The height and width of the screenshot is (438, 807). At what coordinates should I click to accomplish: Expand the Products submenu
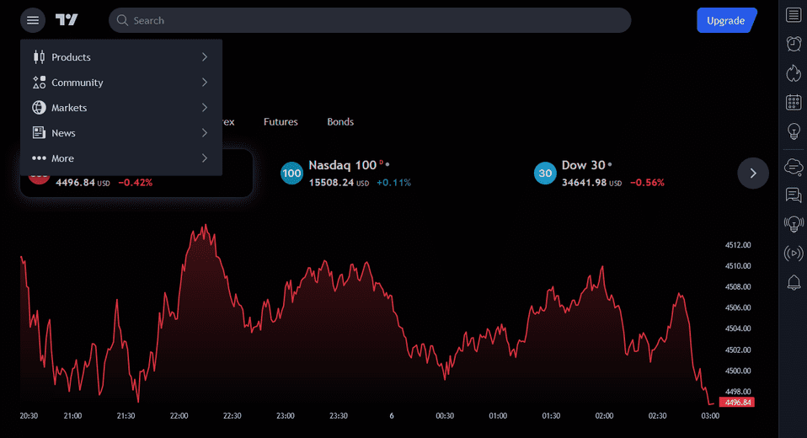point(120,57)
